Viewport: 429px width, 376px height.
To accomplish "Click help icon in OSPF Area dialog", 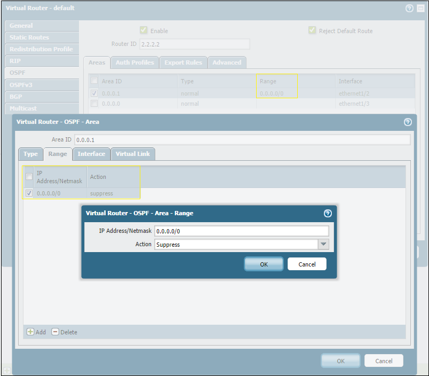I will pos(408,122).
